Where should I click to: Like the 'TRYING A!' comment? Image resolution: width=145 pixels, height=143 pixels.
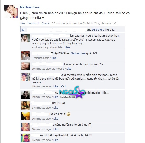point(56,108)
